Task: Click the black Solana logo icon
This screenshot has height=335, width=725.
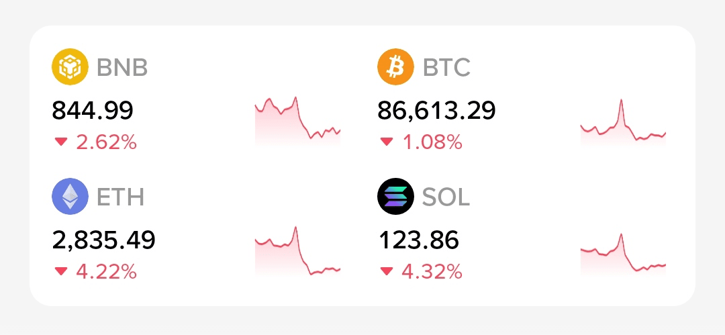Action: [395, 196]
